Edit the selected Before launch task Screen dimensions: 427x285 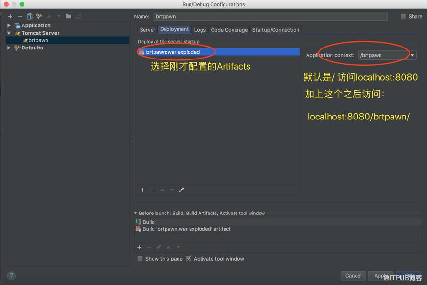pos(159,247)
